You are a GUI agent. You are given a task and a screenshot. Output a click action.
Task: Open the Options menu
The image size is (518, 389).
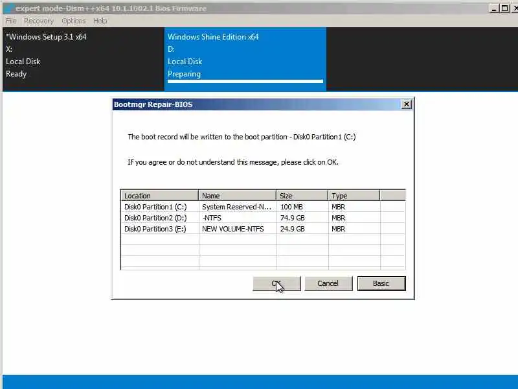(73, 21)
